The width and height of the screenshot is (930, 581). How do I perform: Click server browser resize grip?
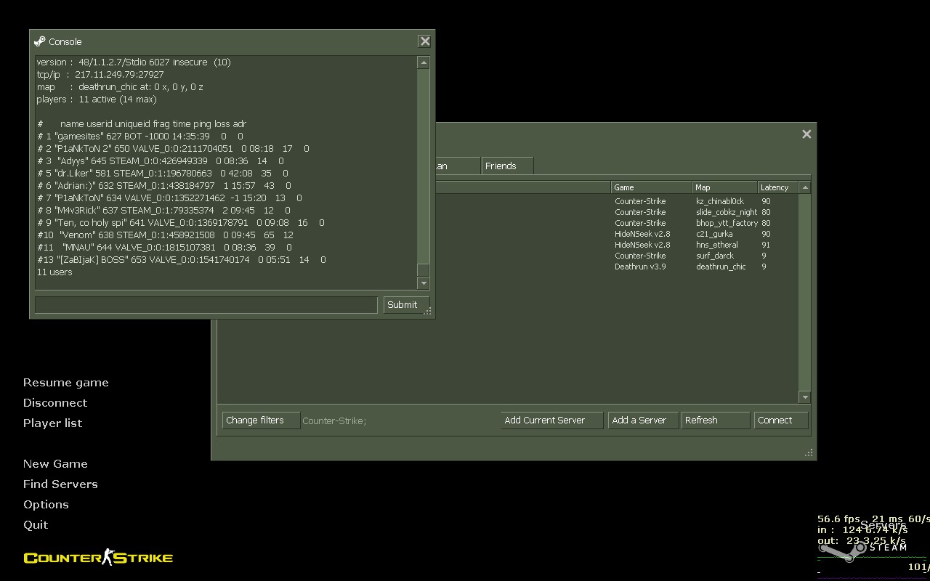pos(809,452)
